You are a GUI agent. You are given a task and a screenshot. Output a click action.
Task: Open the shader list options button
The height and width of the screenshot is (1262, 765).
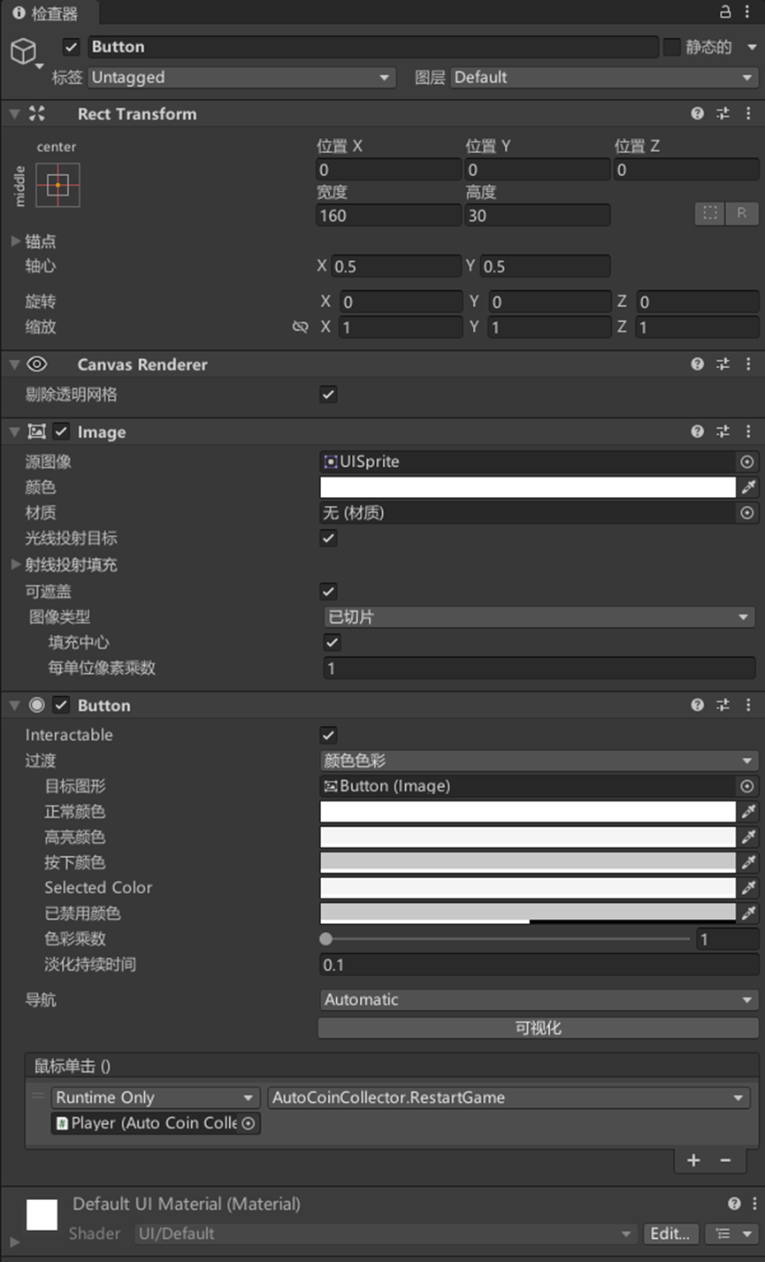click(733, 1234)
